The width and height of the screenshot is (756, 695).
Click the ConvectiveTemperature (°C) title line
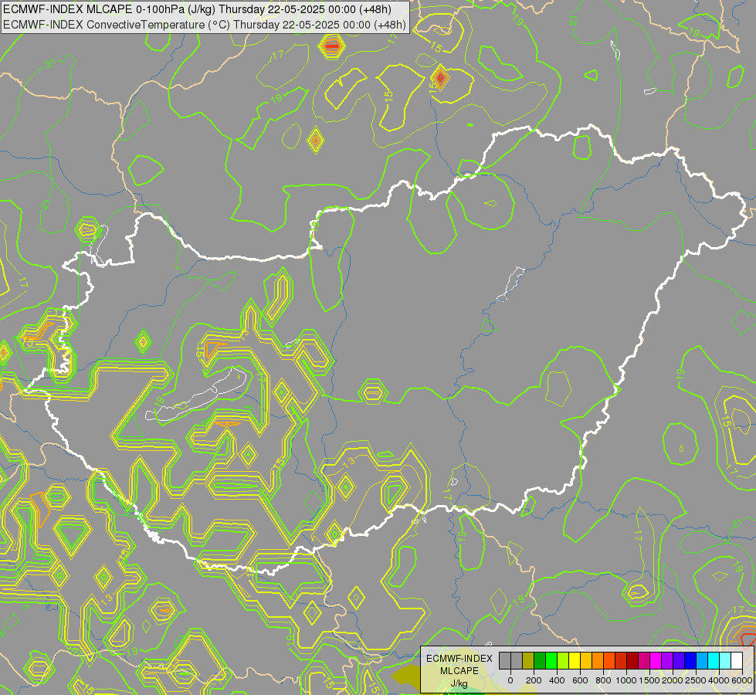pyautogui.click(x=205, y=25)
